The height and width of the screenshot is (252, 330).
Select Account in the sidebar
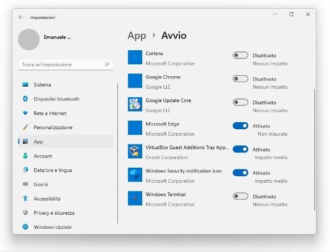(66, 156)
